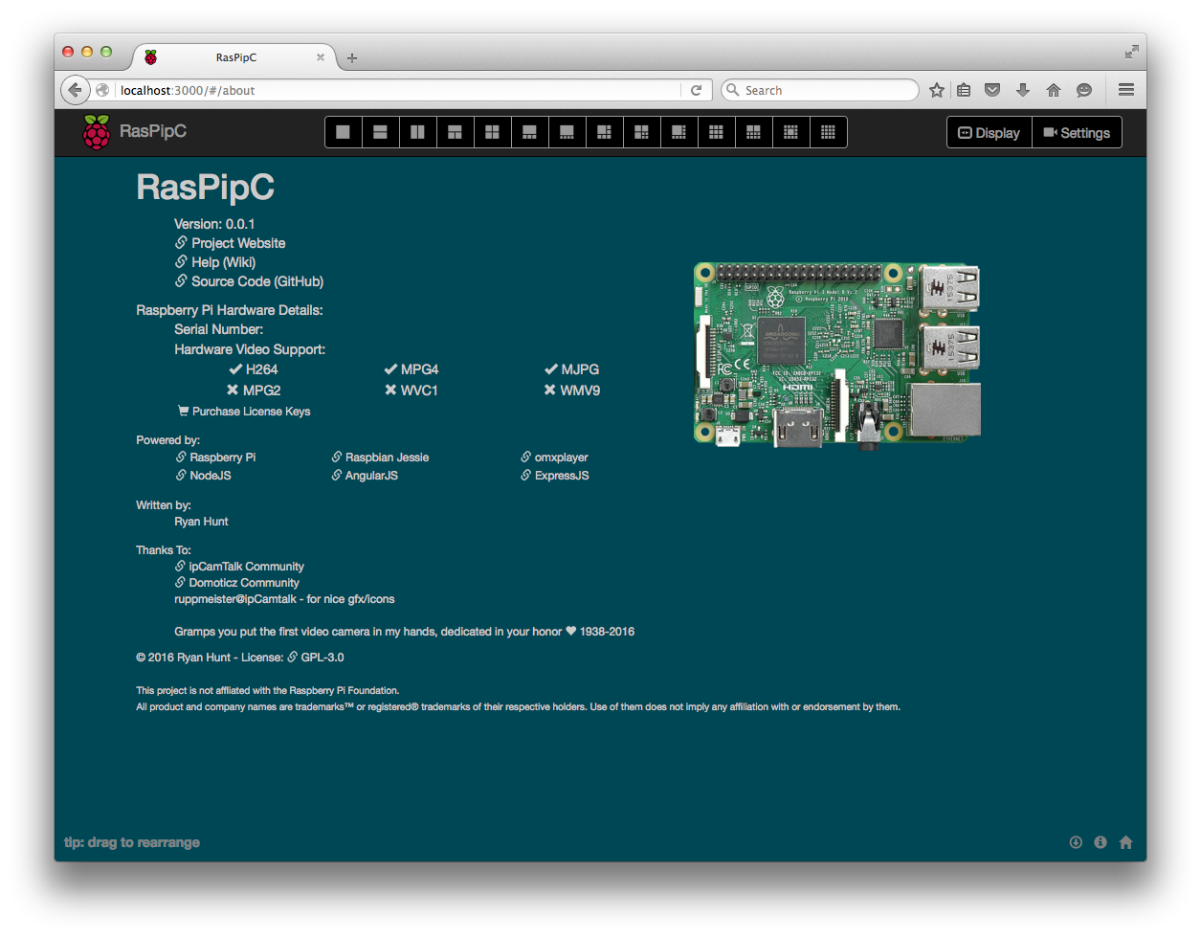Click the chat bubble toolbar icon
This screenshot has height=937, width=1201.
click(x=1084, y=90)
